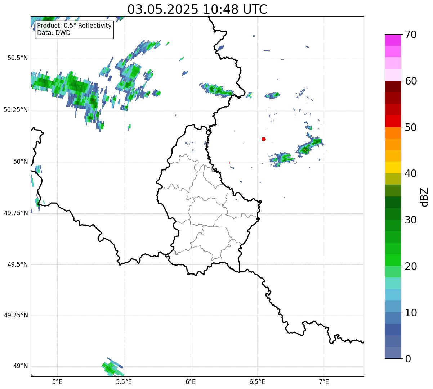Image resolution: width=433 pixels, height=389 pixels.
Task: Click the magenta top swatch near 70 dBZ
Action: pos(393,40)
